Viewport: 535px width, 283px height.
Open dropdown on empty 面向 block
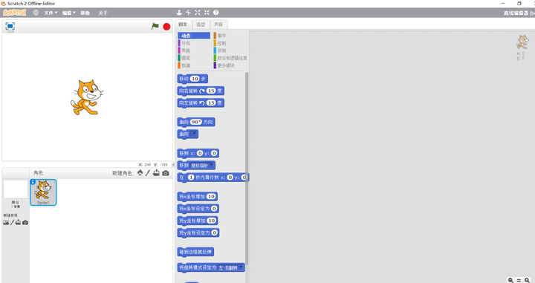click(194, 134)
